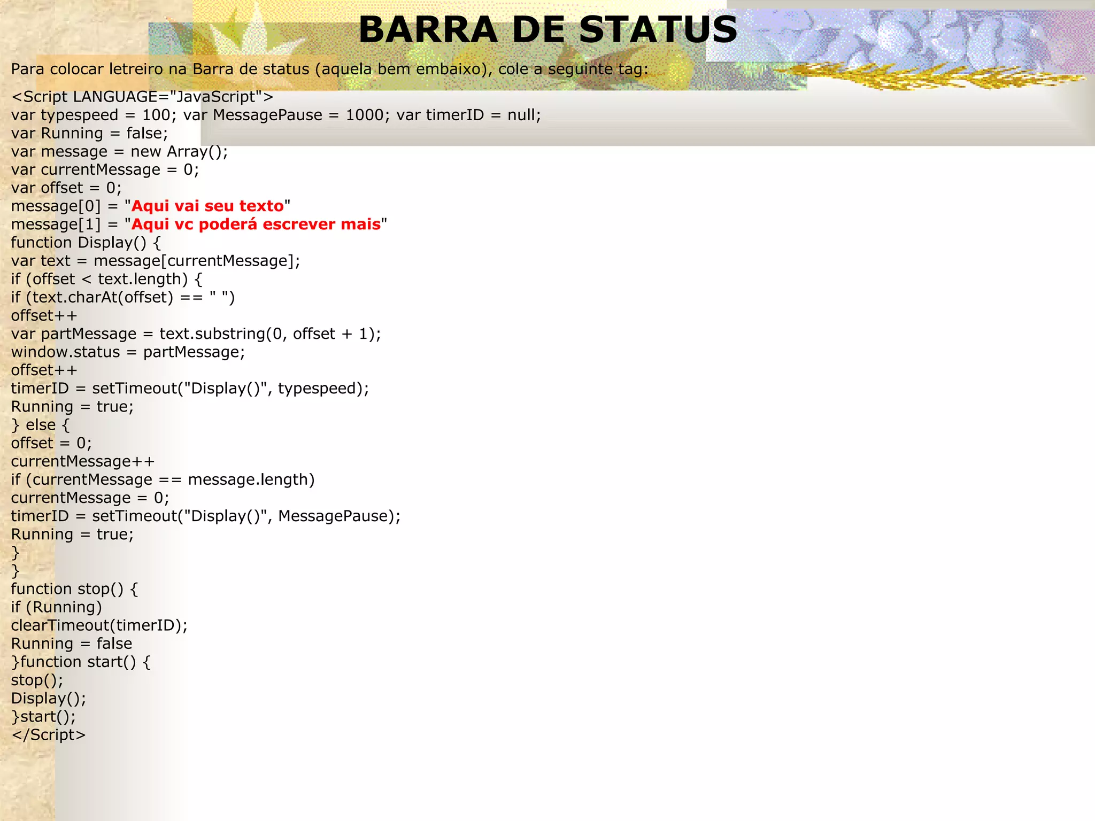Click the line 'currentMessage = 0;'
This screenshot has height=821, width=1095.
pos(90,498)
